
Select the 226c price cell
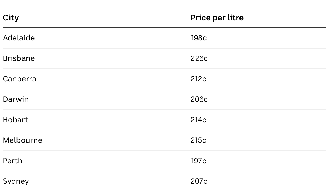[199, 58]
